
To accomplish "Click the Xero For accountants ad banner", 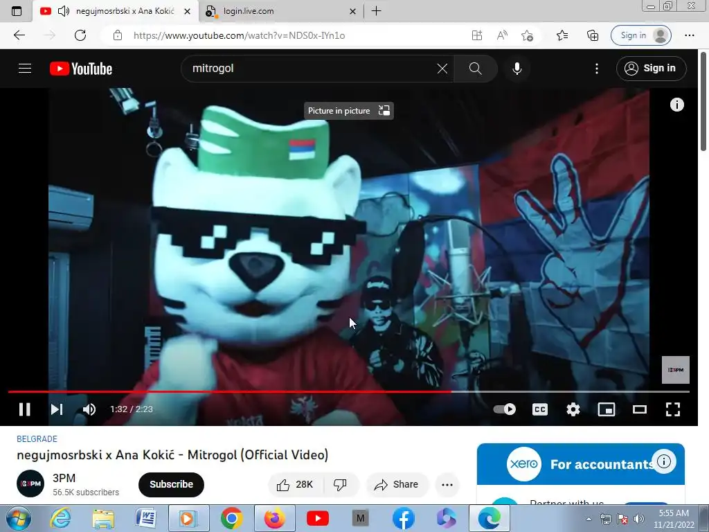I will tap(581, 464).
